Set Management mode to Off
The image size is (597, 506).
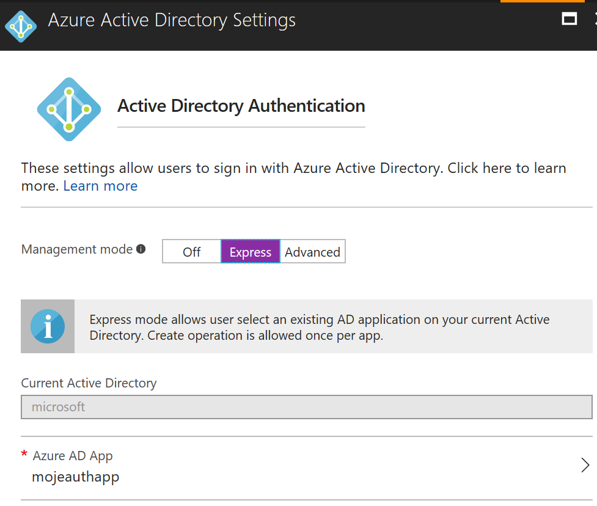[191, 251]
